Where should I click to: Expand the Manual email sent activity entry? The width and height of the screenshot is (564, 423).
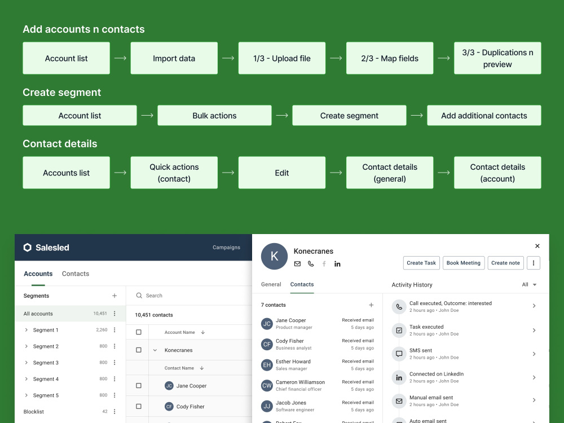534,400
